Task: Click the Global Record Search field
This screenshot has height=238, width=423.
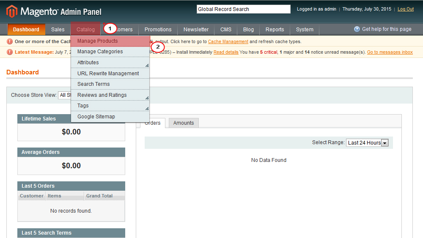Action: tap(243, 9)
